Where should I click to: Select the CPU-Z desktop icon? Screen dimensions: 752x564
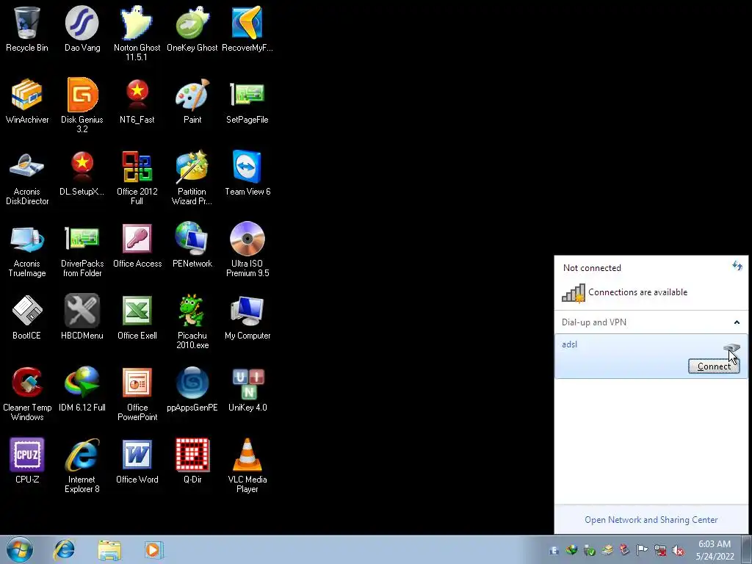point(27,460)
